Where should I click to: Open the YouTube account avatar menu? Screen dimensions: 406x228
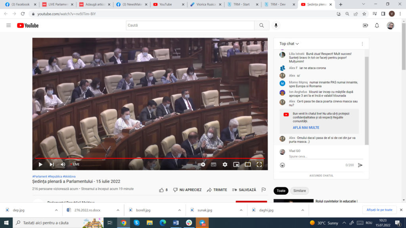(x=391, y=25)
